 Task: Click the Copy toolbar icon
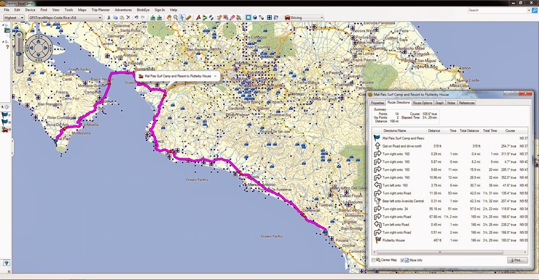tap(115, 18)
